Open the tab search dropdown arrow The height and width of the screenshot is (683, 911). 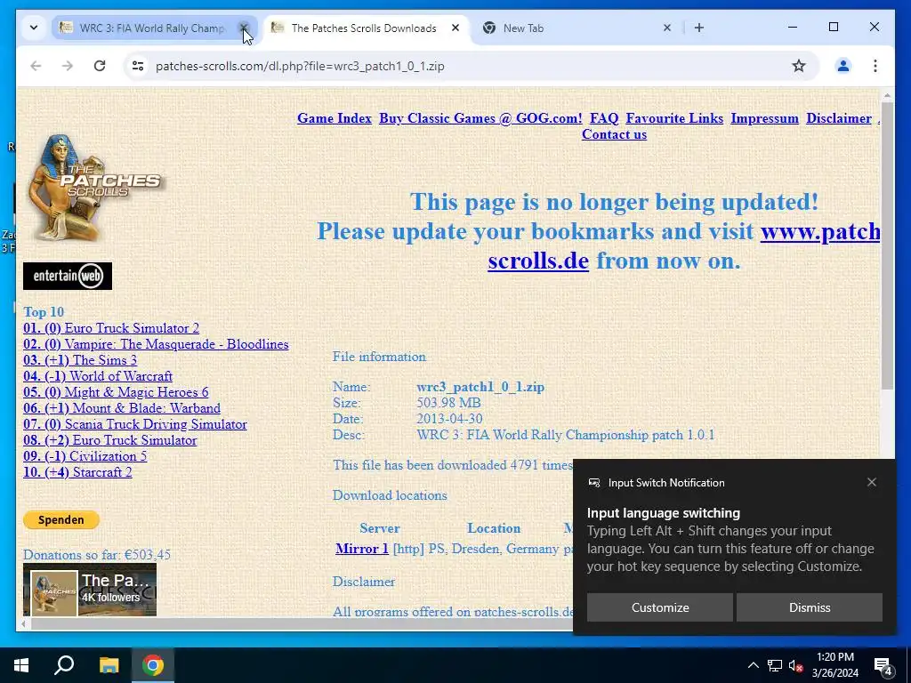34,28
